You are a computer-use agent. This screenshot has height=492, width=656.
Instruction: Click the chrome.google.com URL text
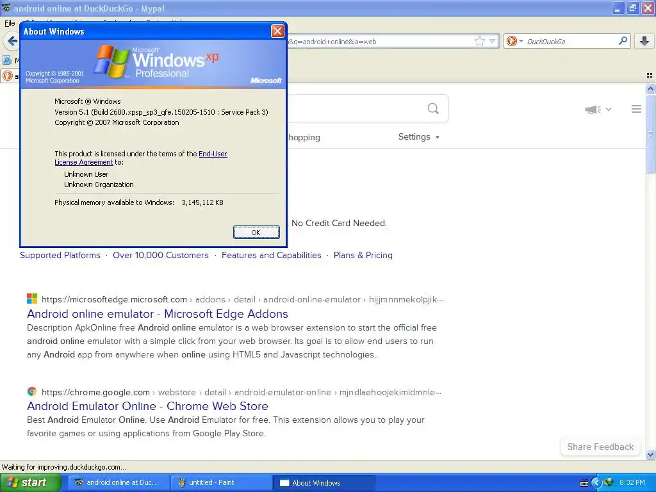(x=95, y=393)
